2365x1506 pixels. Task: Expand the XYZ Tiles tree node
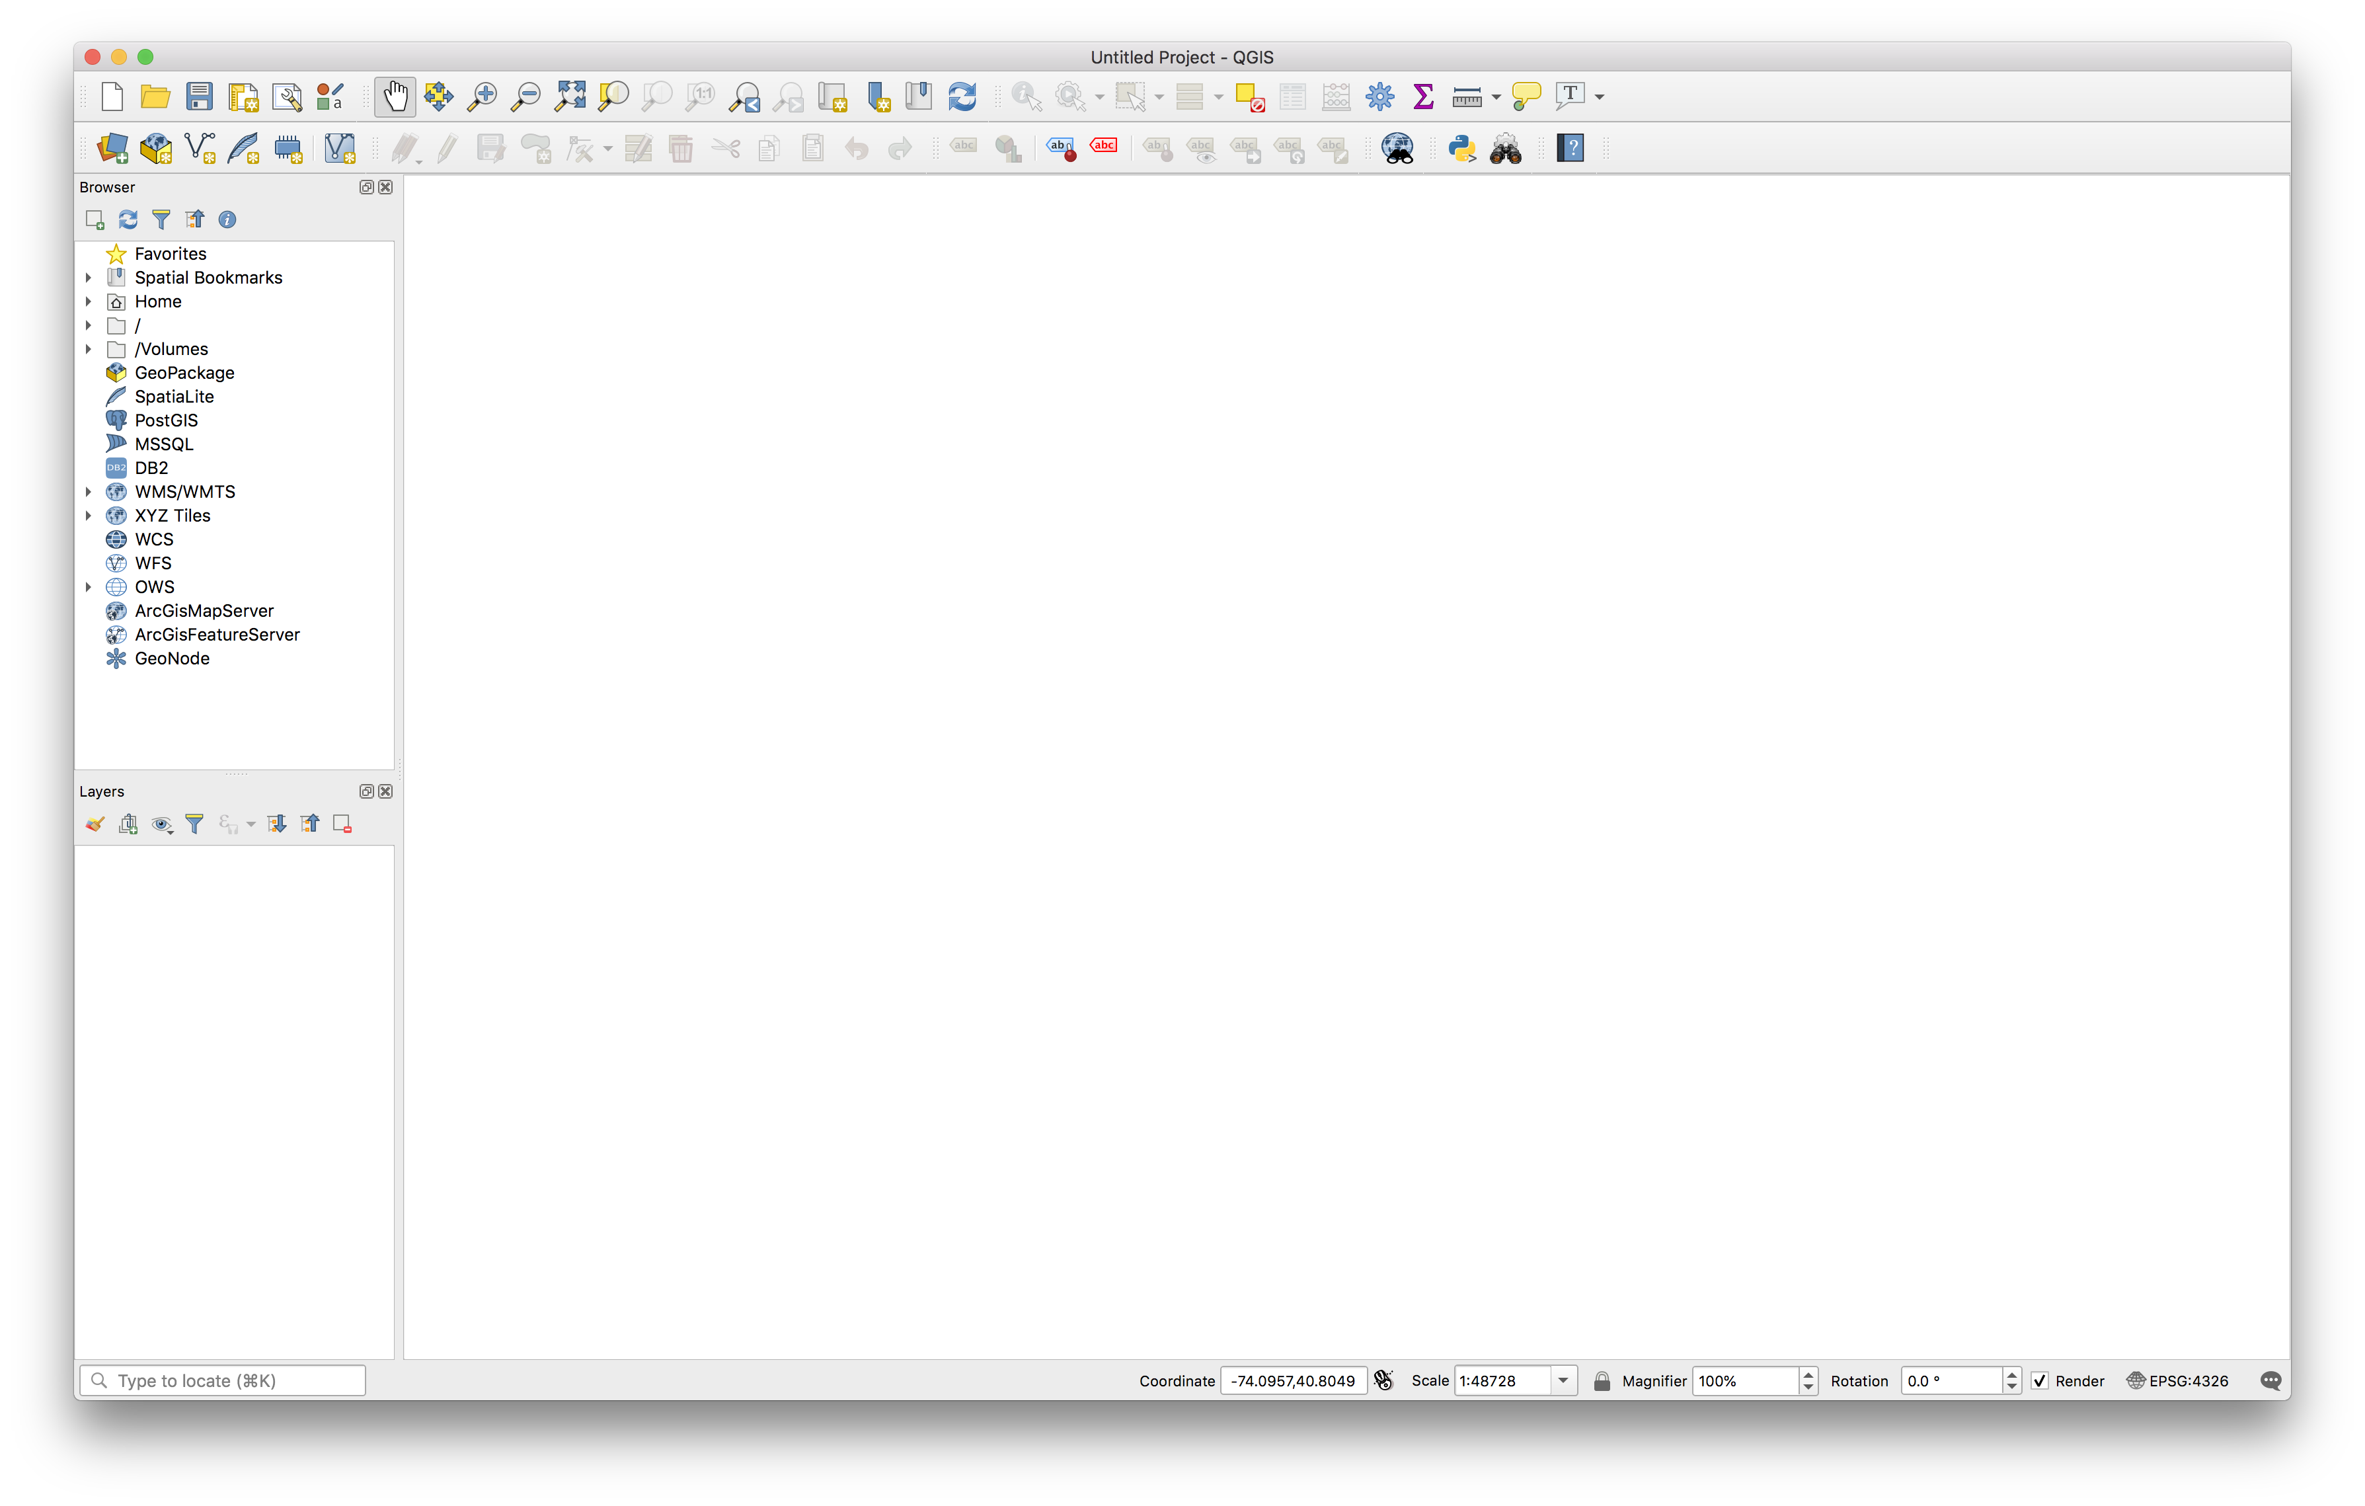pos(89,516)
